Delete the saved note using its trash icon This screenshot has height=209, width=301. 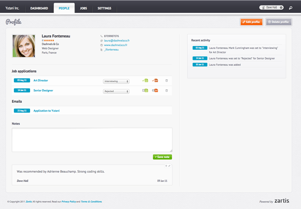click(x=166, y=166)
